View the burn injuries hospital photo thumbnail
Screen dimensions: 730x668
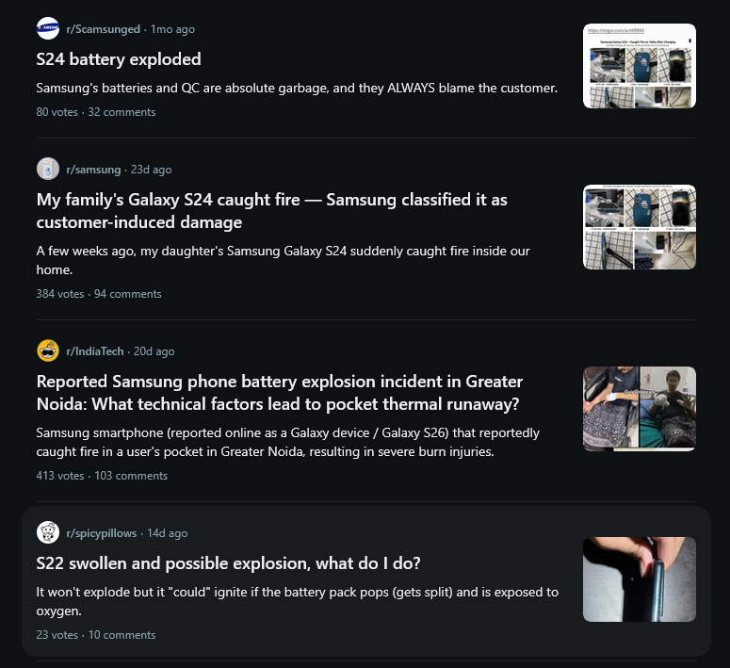point(640,409)
